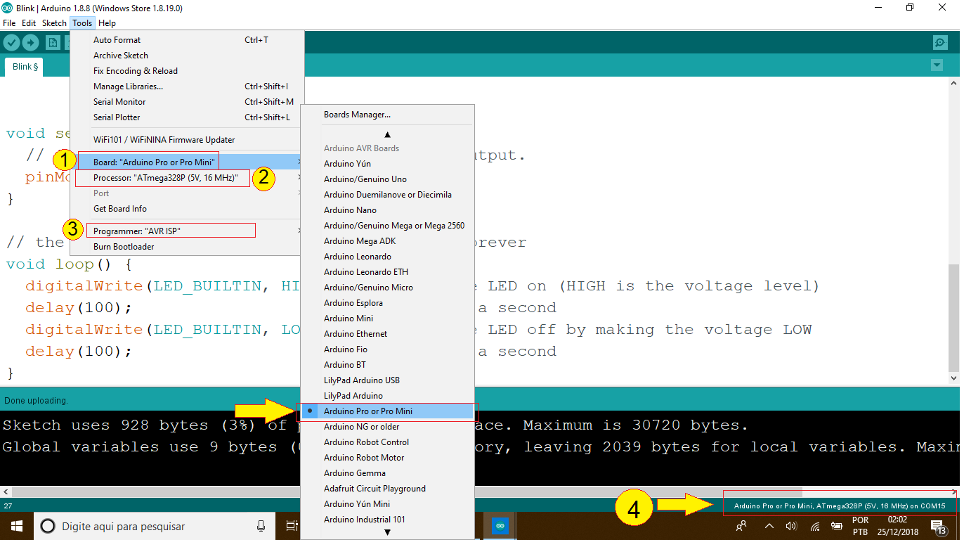
Task: Click the Windows Start button
Action: click(x=16, y=526)
